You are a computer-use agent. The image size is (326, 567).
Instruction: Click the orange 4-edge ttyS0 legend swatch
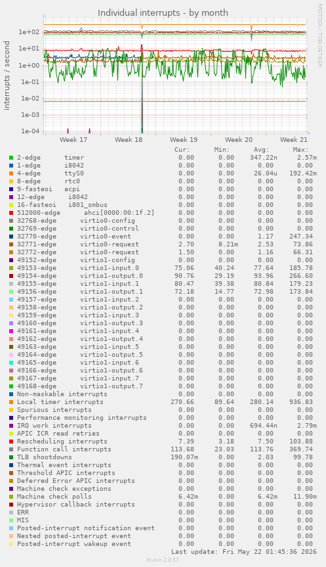point(11,173)
